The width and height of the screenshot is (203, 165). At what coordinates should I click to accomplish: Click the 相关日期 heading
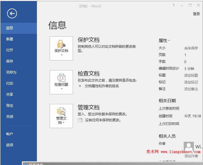[167, 101]
